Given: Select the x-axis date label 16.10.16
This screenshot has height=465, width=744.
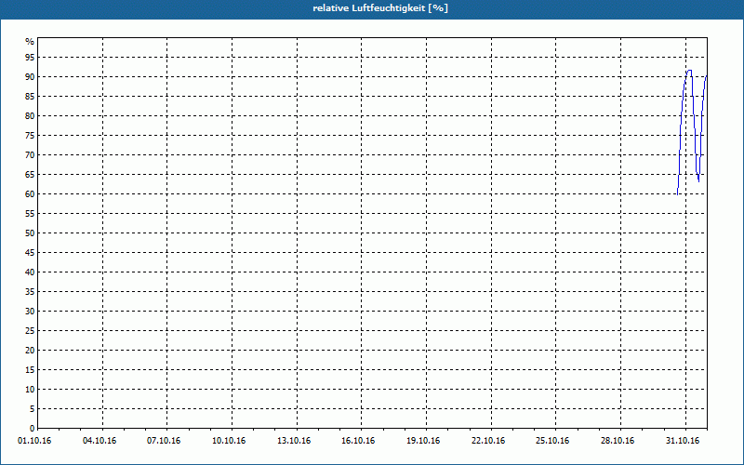Looking at the screenshot, I should 358,441.
